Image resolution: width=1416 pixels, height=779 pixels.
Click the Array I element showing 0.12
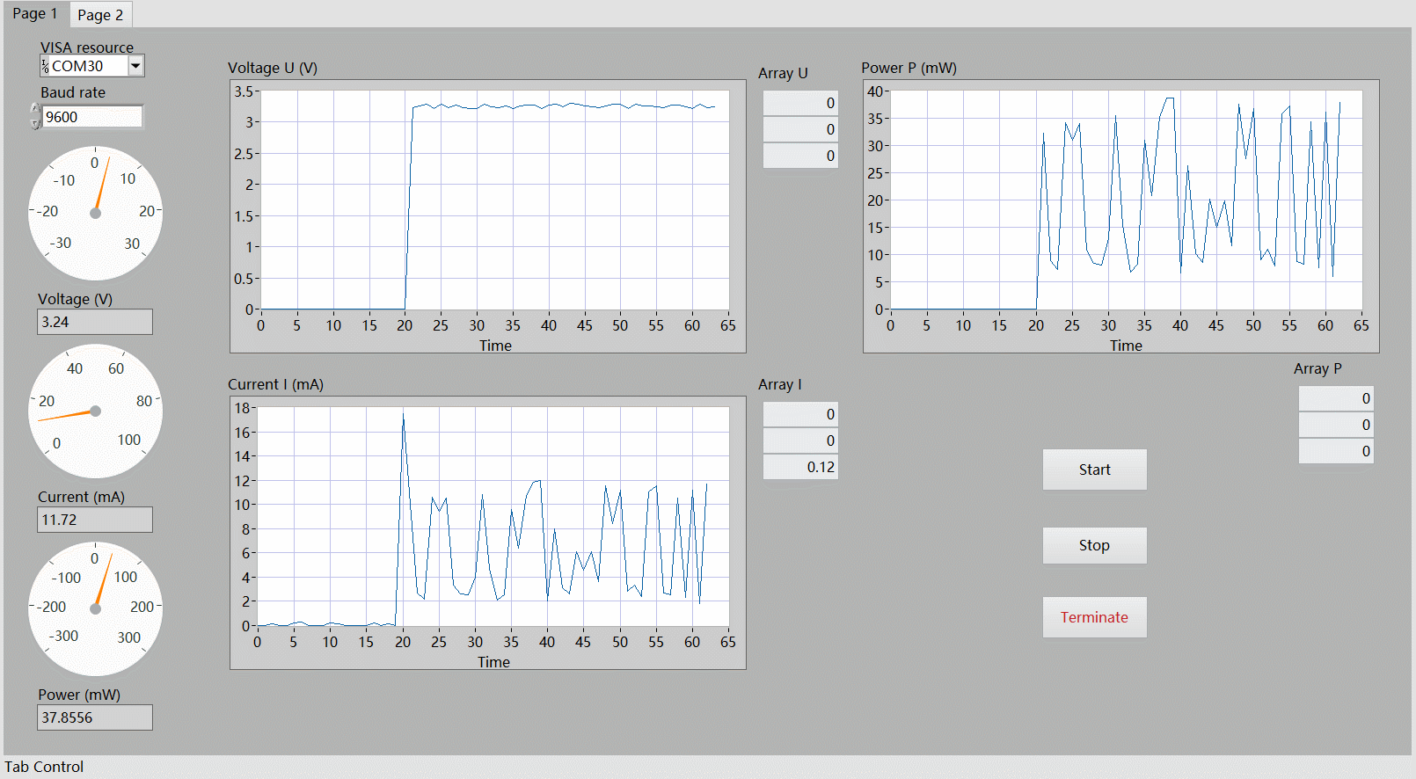tap(800, 467)
